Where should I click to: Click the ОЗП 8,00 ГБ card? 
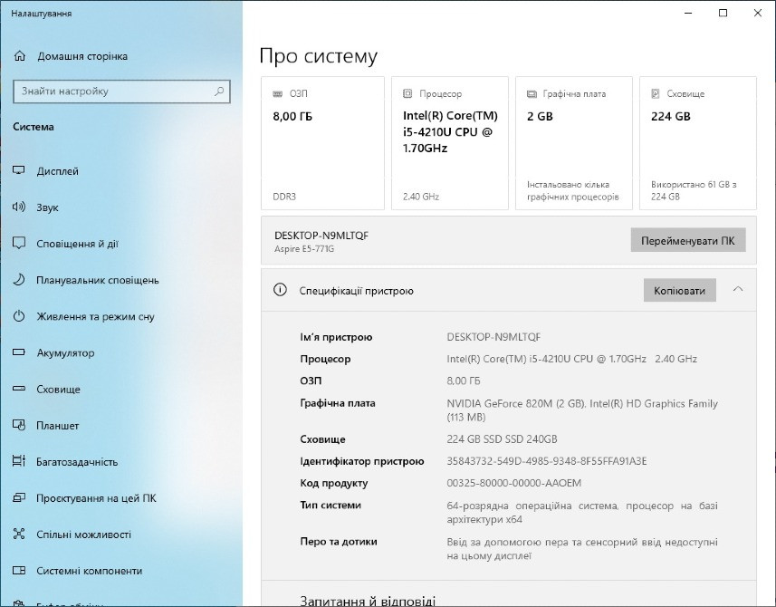tap(322, 143)
